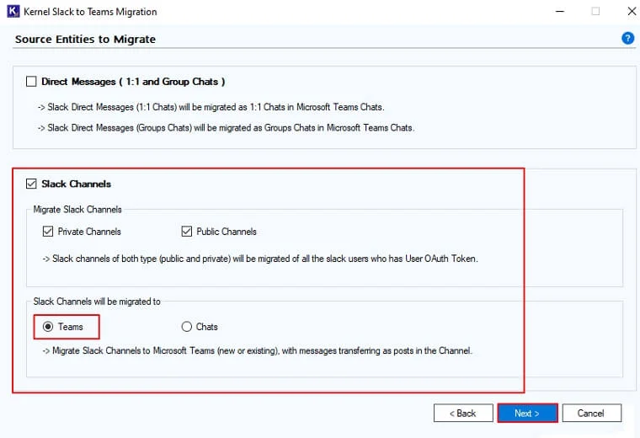Close the Kernel Slack to Teams Migration window
Image resolution: width=640 pixels, height=438 pixels.
[632, 11]
